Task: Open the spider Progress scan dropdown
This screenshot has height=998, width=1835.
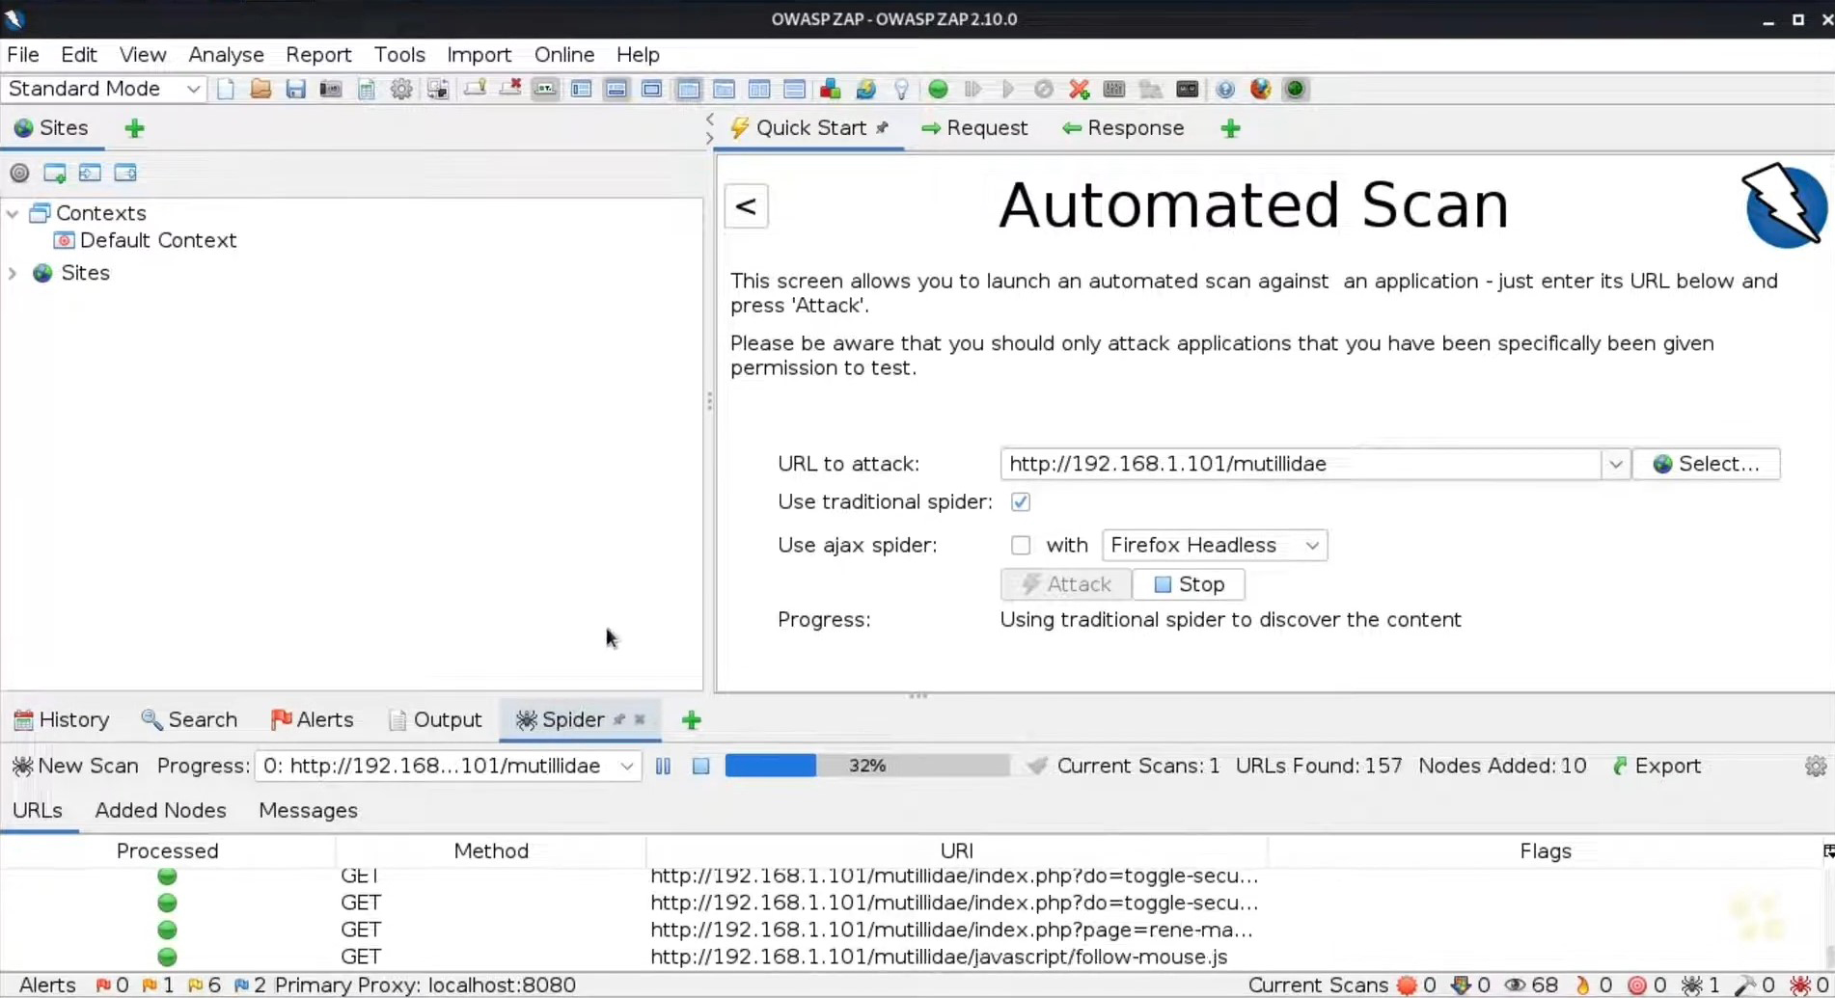Action: pos(448,767)
